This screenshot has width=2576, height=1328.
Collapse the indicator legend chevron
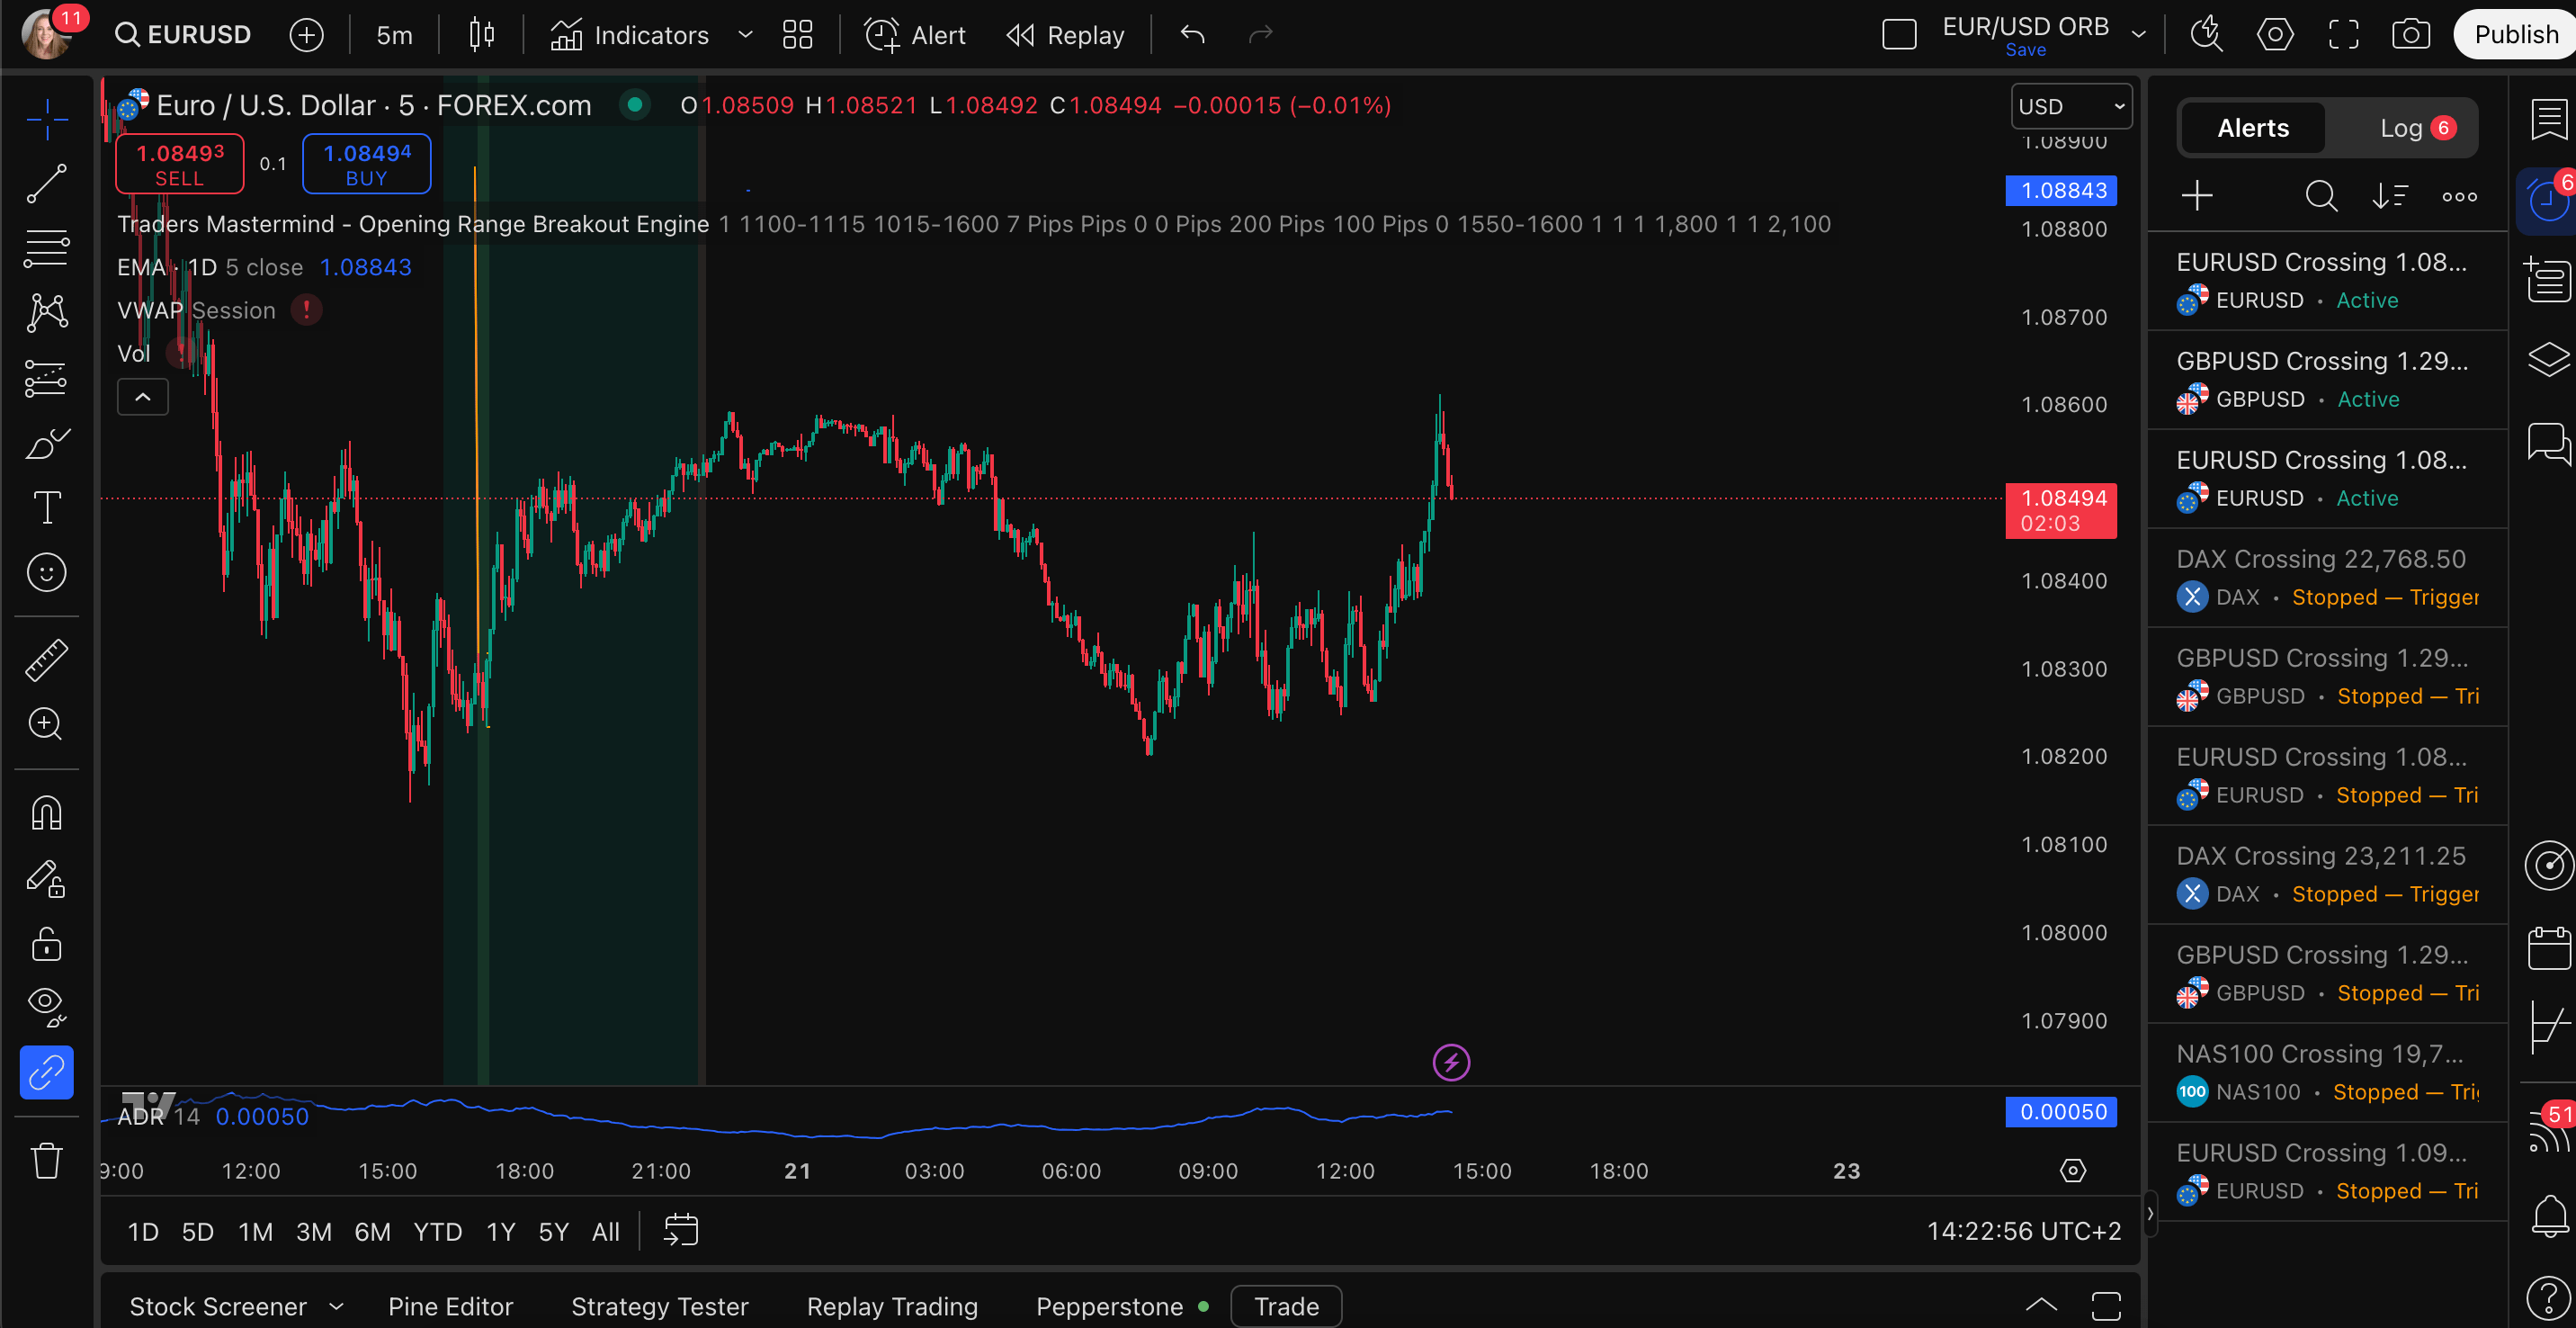(143, 397)
